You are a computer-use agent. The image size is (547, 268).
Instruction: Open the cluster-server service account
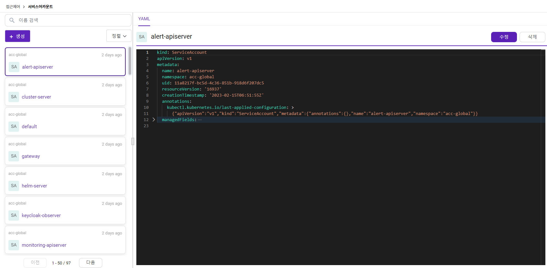click(x=65, y=91)
